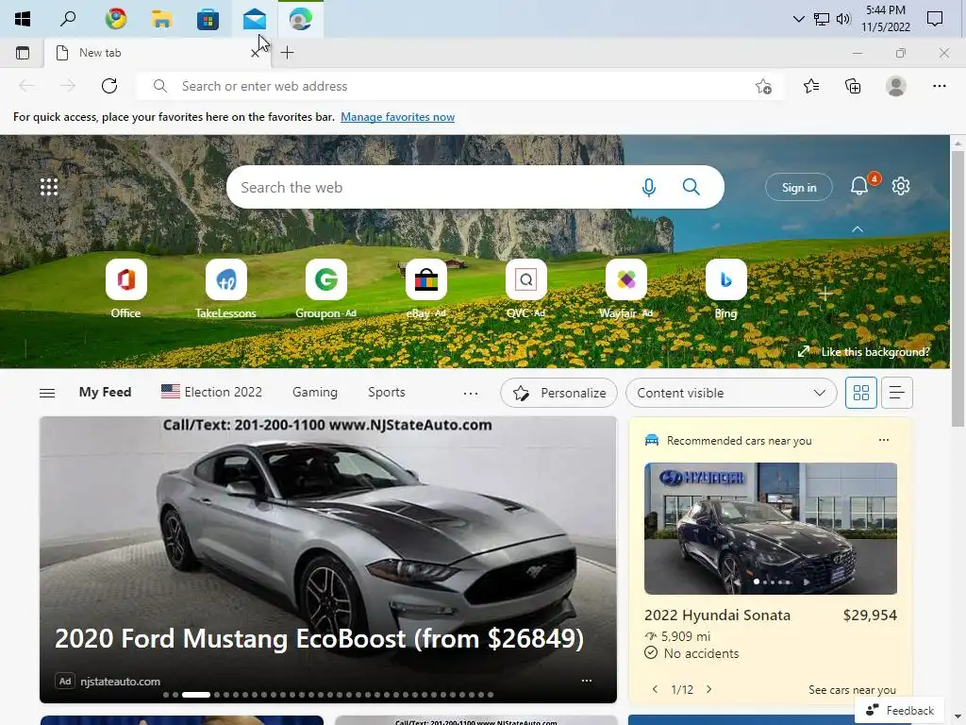
Task: Show hidden system tray icons
Action: pyautogui.click(x=798, y=19)
